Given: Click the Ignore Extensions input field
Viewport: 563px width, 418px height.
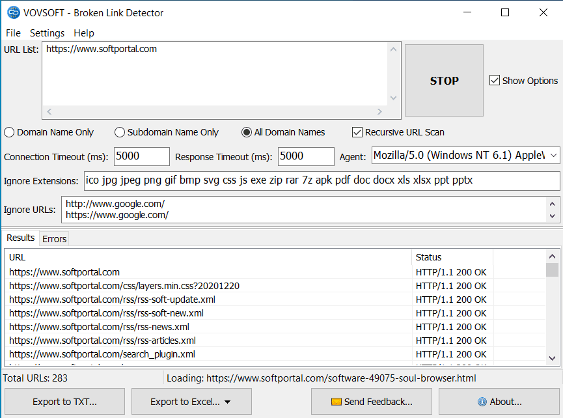Looking at the screenshot, I should pyautogui.click(x=322, y=180).
